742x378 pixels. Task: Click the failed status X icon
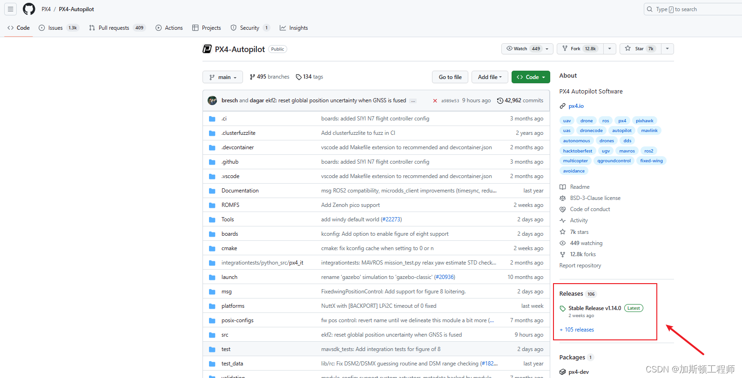(x=435, y=101)
